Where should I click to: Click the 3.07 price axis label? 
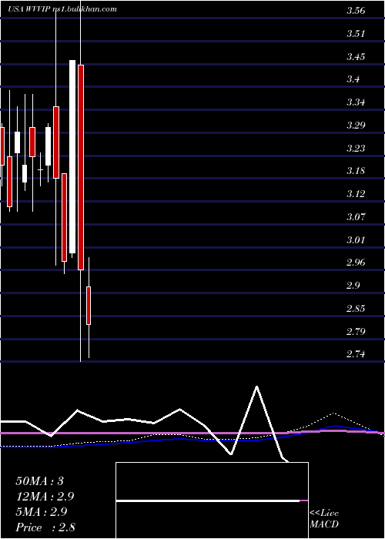point(356,217)
